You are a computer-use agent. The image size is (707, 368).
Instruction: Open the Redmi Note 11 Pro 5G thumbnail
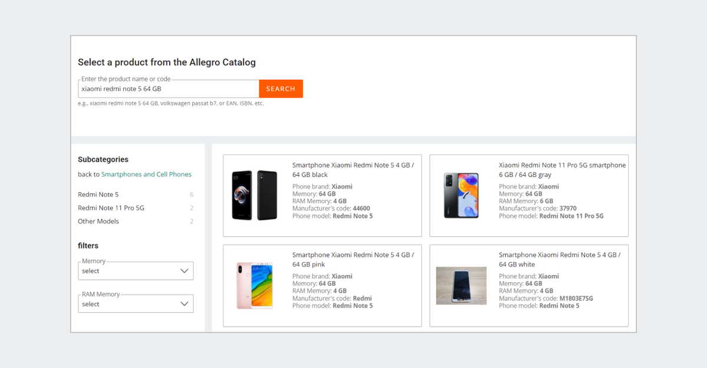coord(461,196)
